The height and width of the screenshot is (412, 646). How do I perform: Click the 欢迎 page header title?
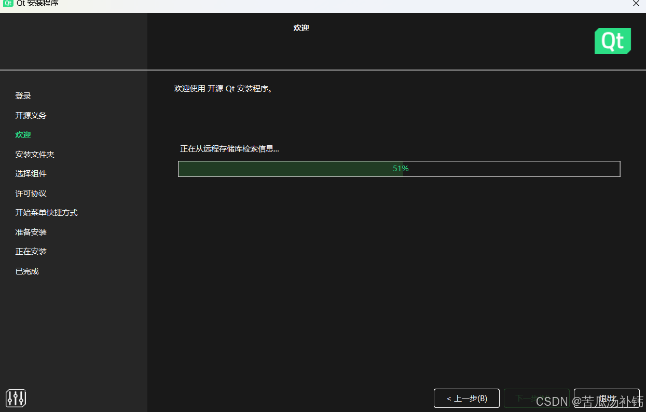tap(301, 28)
